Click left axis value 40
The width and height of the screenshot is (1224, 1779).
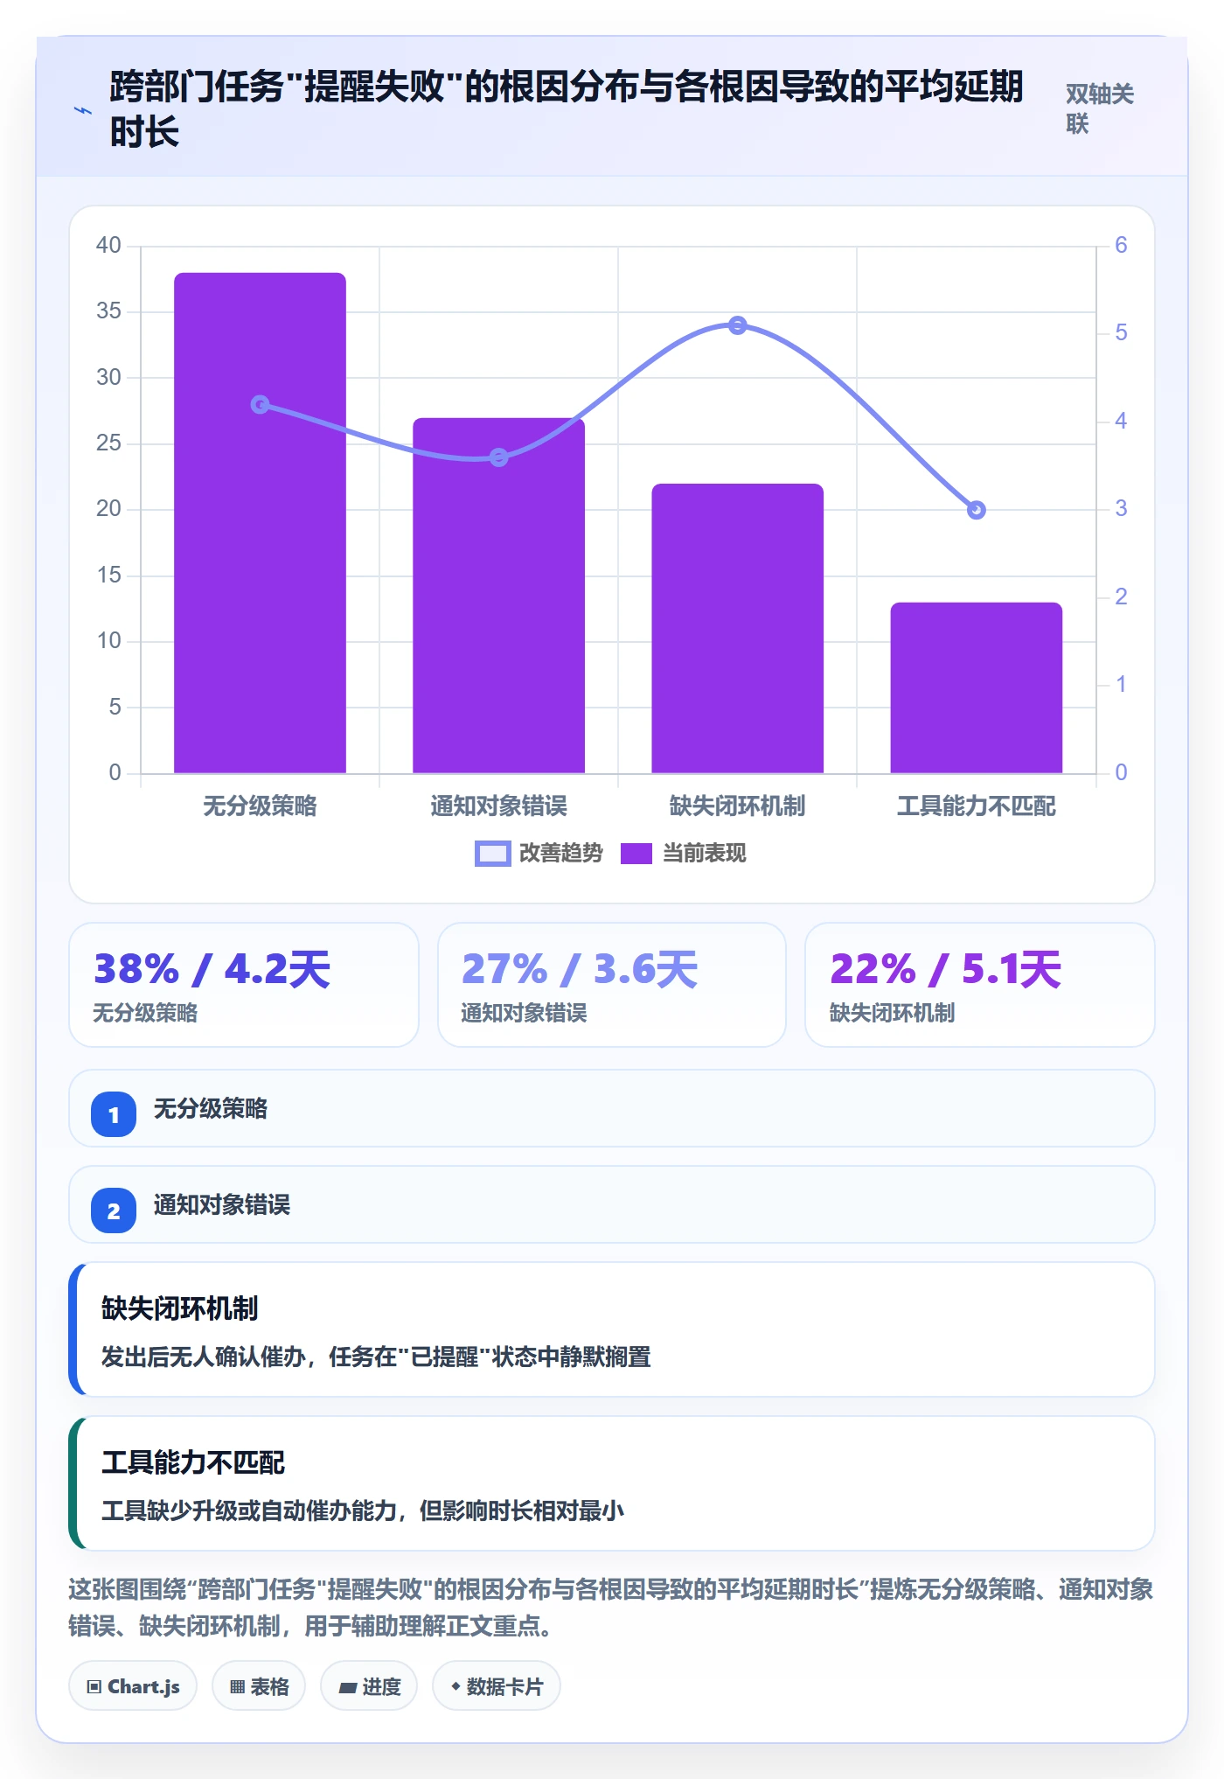[108, 245]
